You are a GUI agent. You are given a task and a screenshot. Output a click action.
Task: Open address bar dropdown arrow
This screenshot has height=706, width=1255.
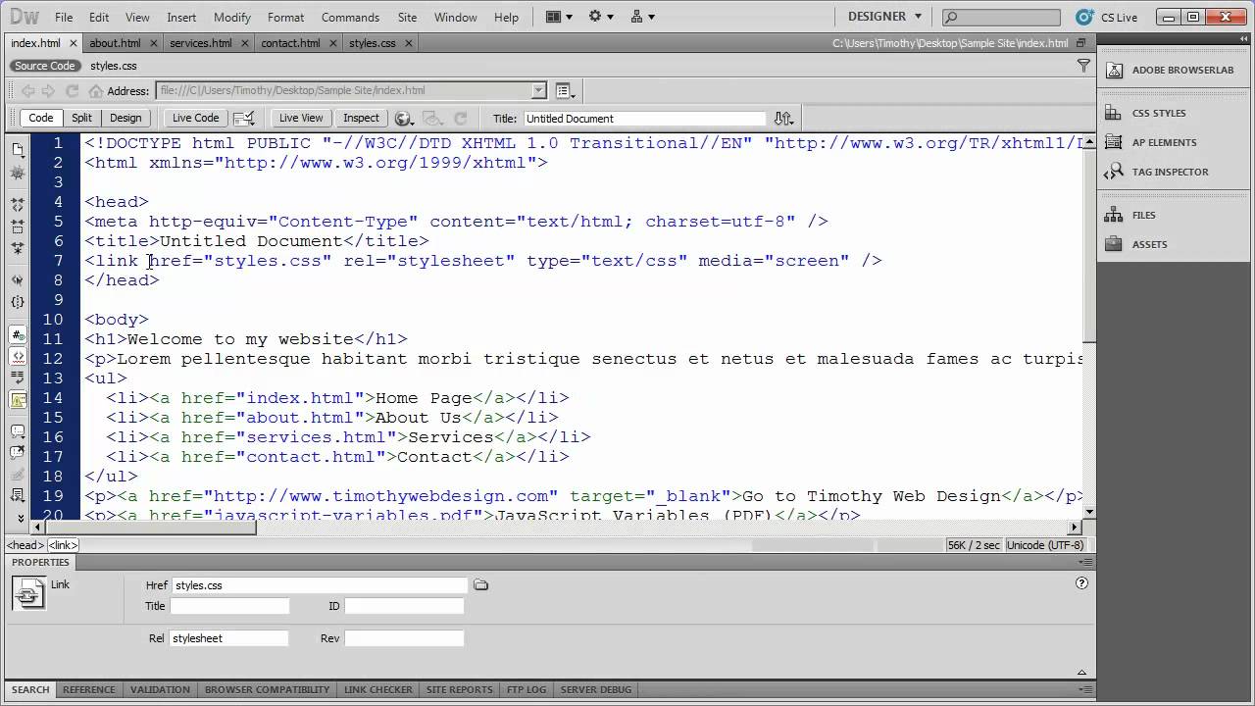pos(539,90)
